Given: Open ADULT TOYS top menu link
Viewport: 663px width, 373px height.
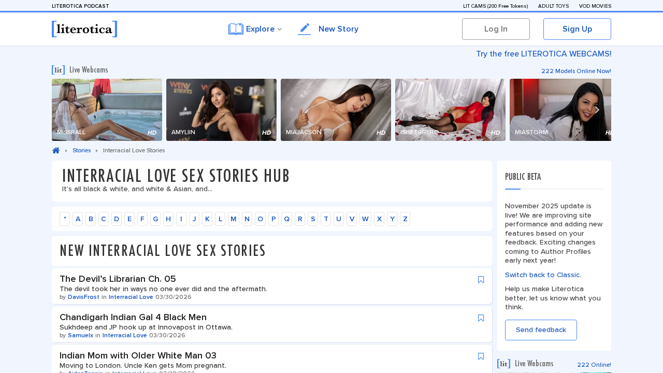Looking at the screenshot, I should pos(553,6).
